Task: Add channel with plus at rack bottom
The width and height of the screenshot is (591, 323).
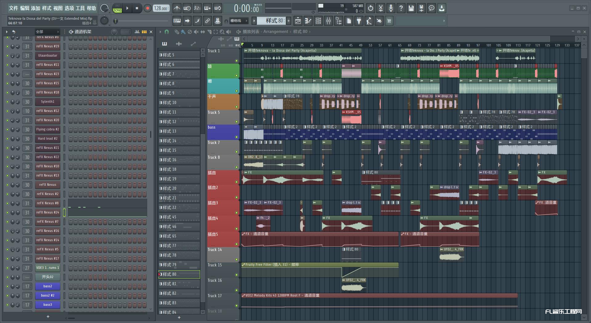Action: point(48,317)
